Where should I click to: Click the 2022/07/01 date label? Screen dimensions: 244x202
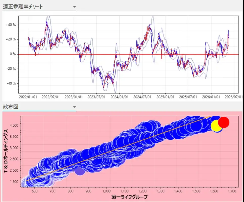tap(51, 97)
